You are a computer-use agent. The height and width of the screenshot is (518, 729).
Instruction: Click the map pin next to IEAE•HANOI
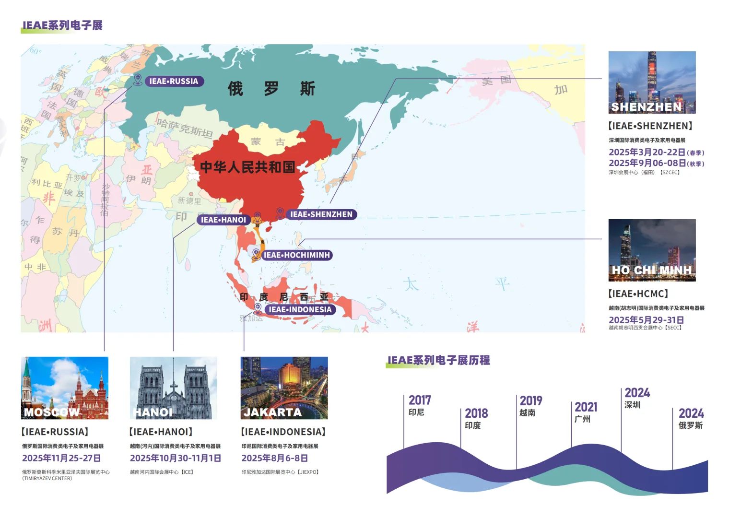point(258,217)
